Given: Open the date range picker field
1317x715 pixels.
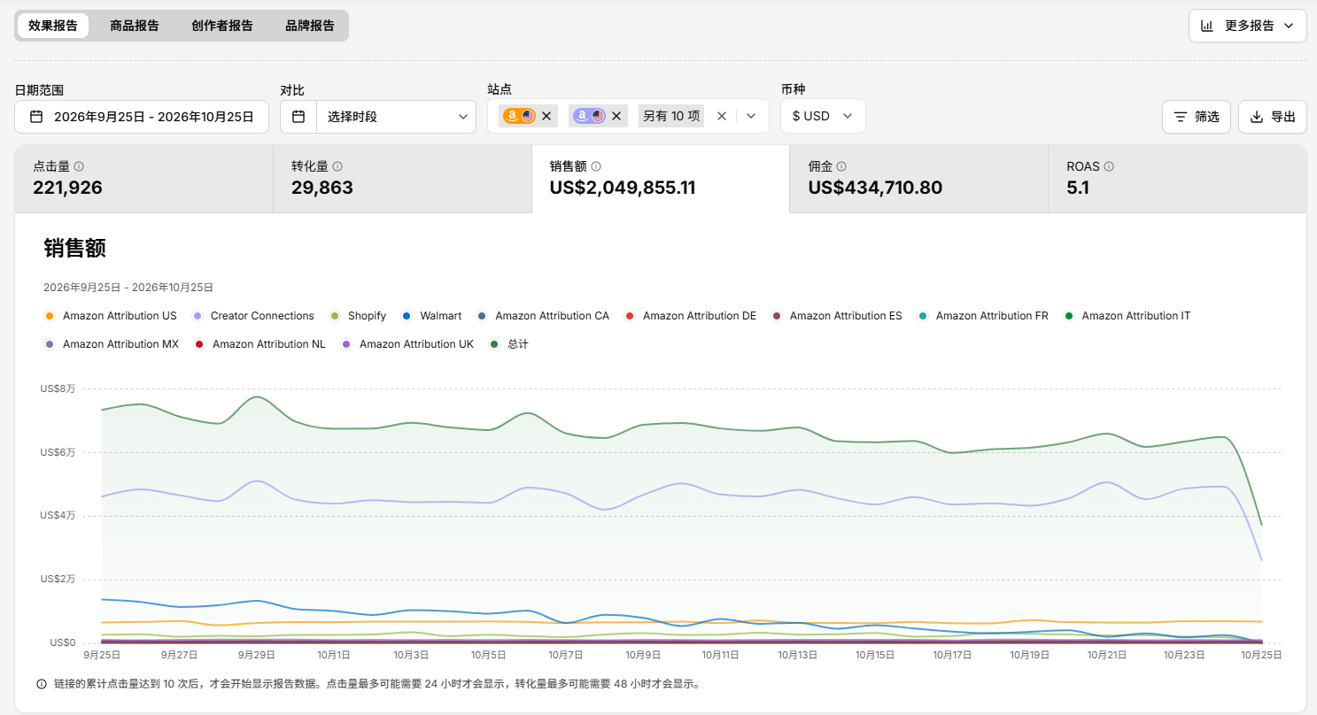Looking at the screenshot, I should pyautogui.click(x=142, y=117).
